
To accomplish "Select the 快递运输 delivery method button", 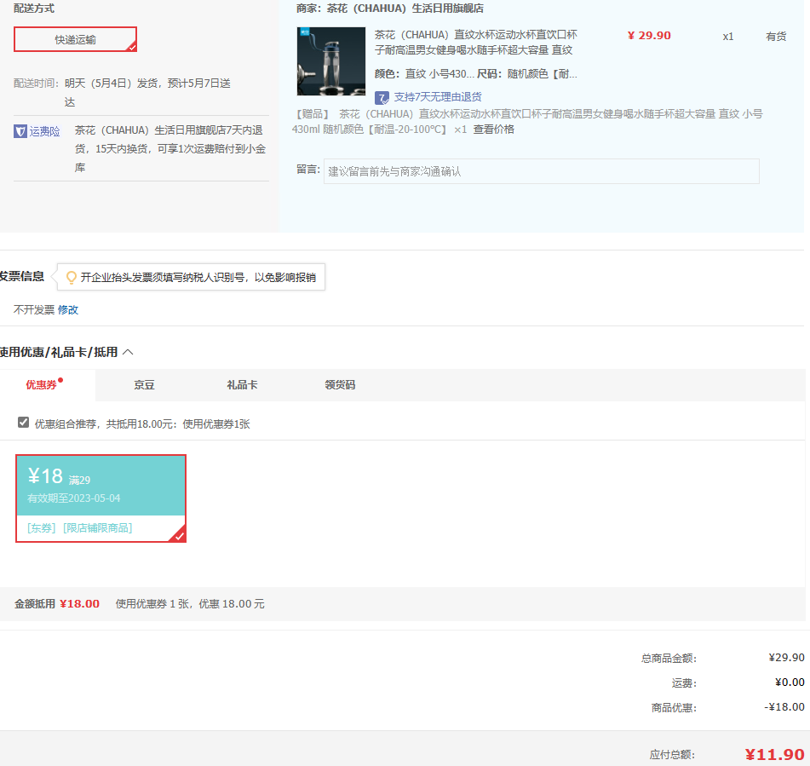I will pyautogui.click(x=76, y=40).
